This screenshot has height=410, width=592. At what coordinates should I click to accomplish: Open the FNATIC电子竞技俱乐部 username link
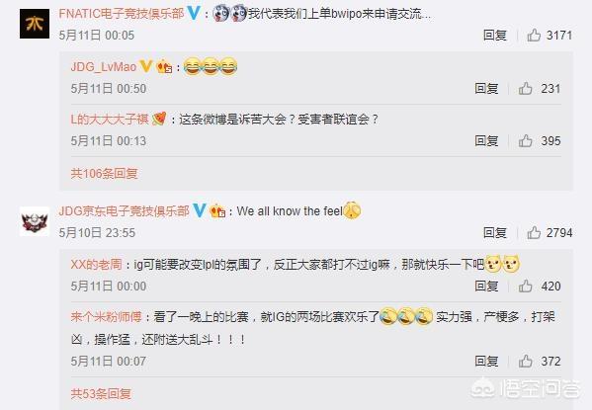(x=122, y=14)
